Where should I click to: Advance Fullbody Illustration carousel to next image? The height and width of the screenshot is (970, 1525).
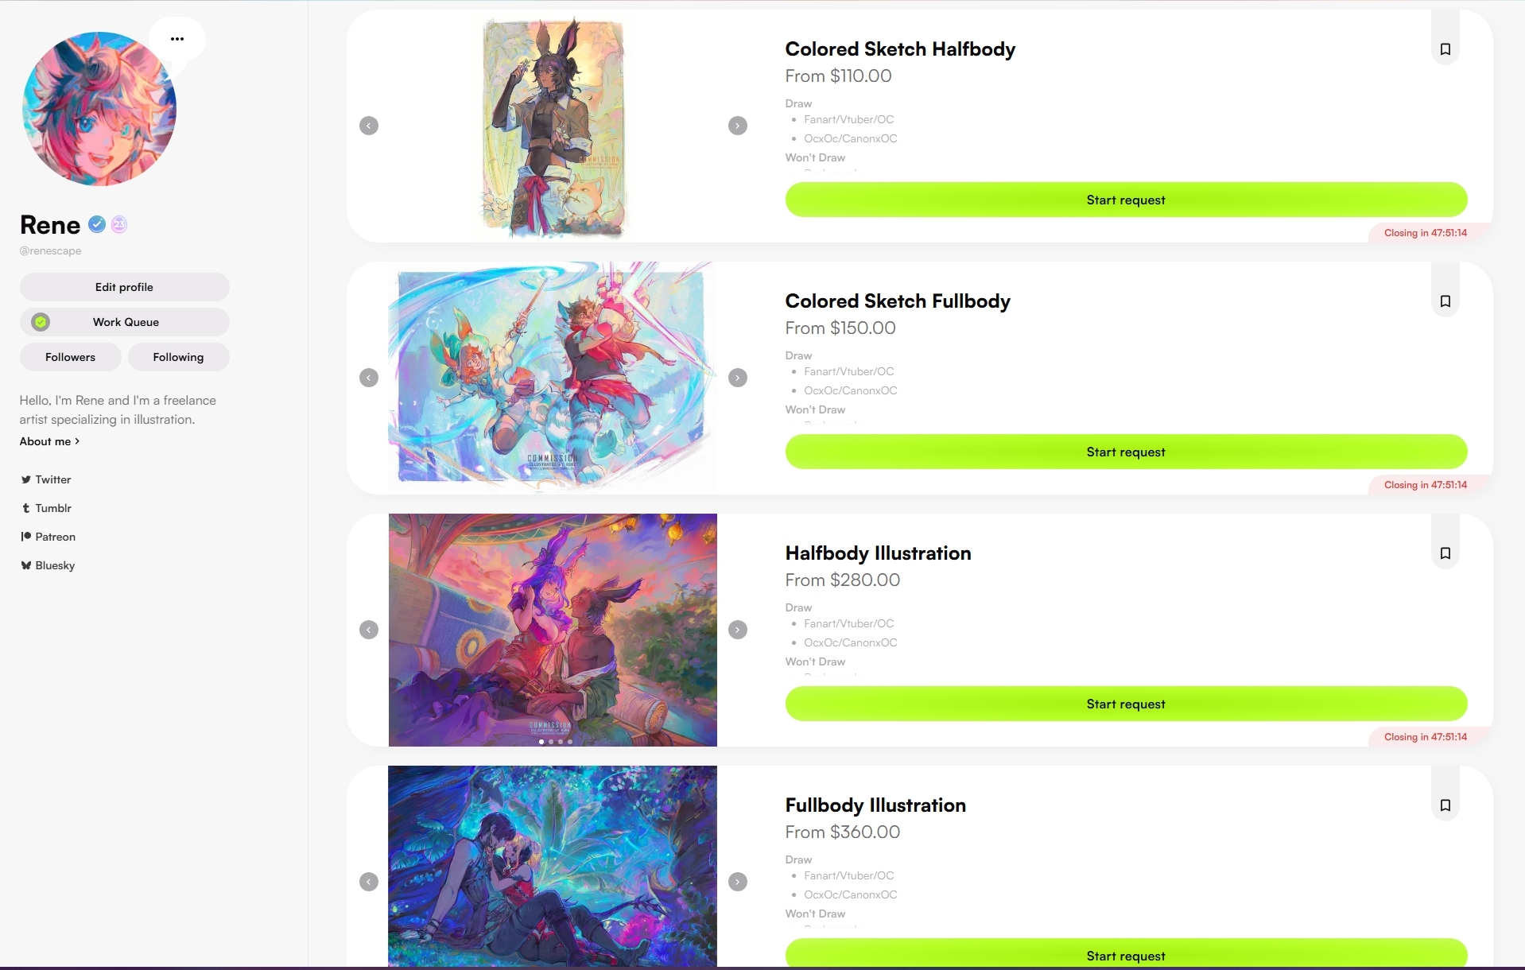738,882
